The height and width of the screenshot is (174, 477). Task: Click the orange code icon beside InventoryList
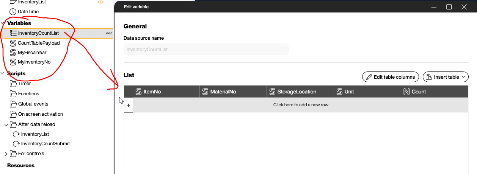[x=100, y=2]
